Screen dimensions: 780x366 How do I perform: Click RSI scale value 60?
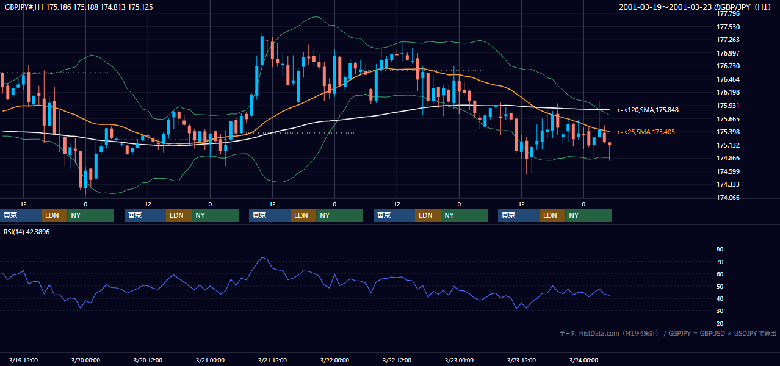[x=720, y=274]
